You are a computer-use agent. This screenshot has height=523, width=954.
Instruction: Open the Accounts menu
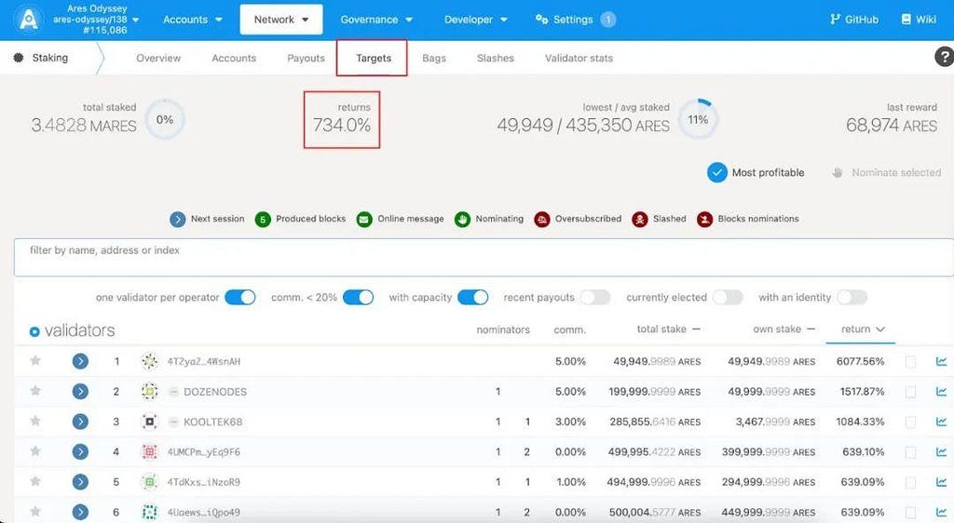click(192, 20)
